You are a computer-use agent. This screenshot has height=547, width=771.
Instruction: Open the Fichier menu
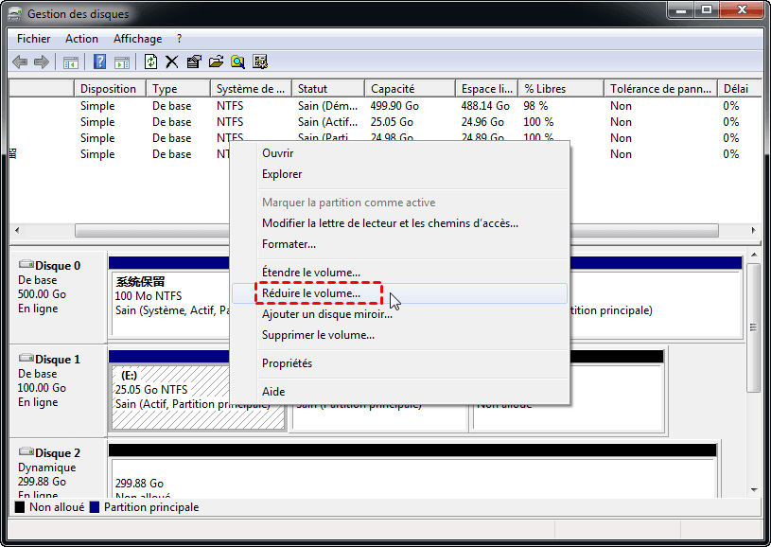coord(33,39)
